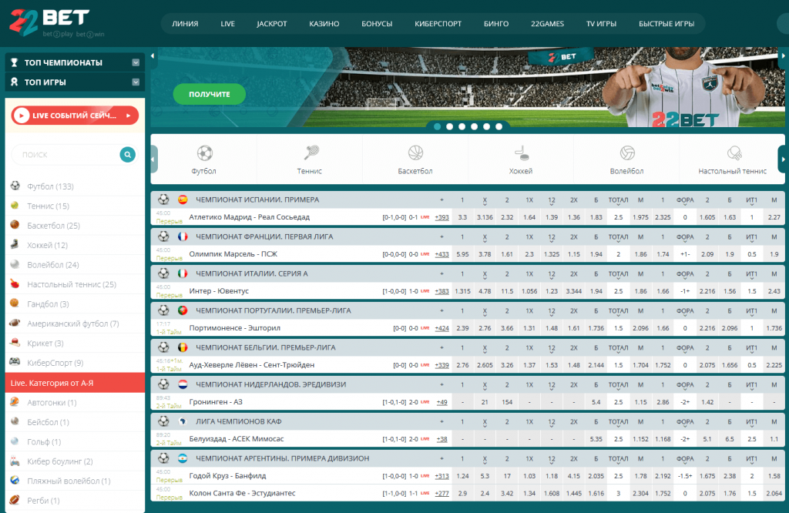Open the Киберспорт menu item

click(x=438, y=24)
